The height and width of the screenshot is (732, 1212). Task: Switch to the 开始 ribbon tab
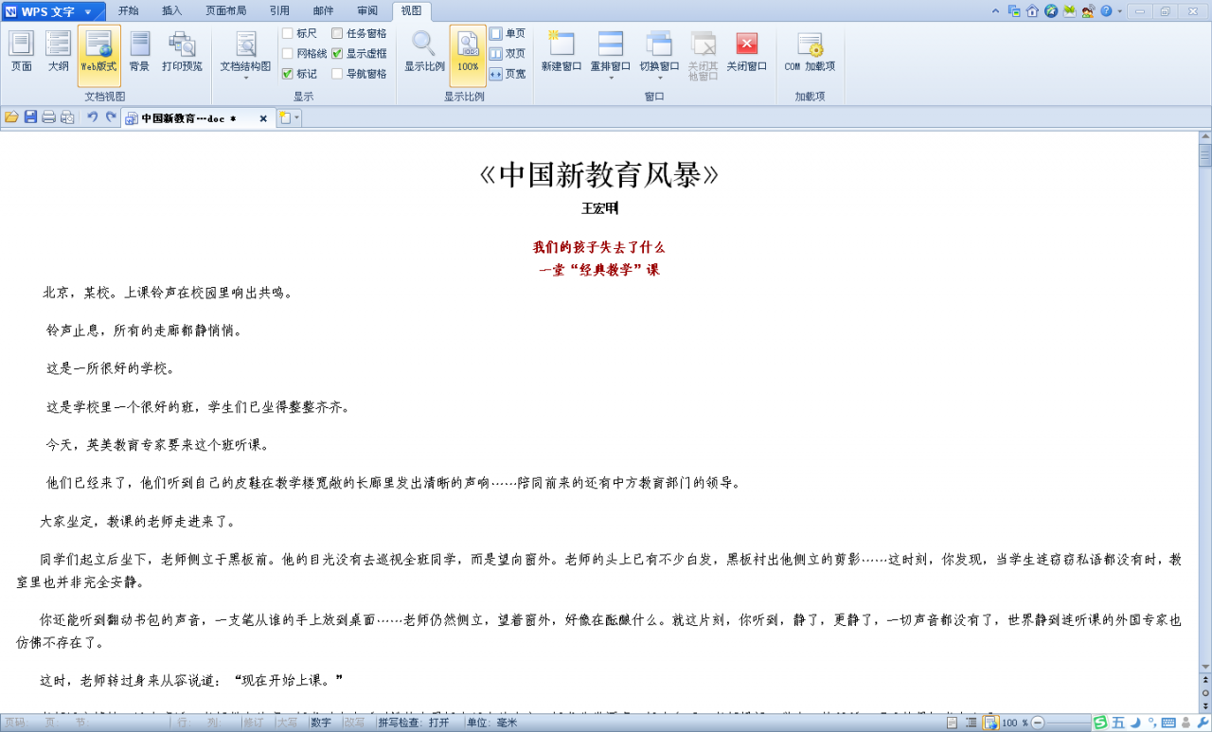(128, 11)
